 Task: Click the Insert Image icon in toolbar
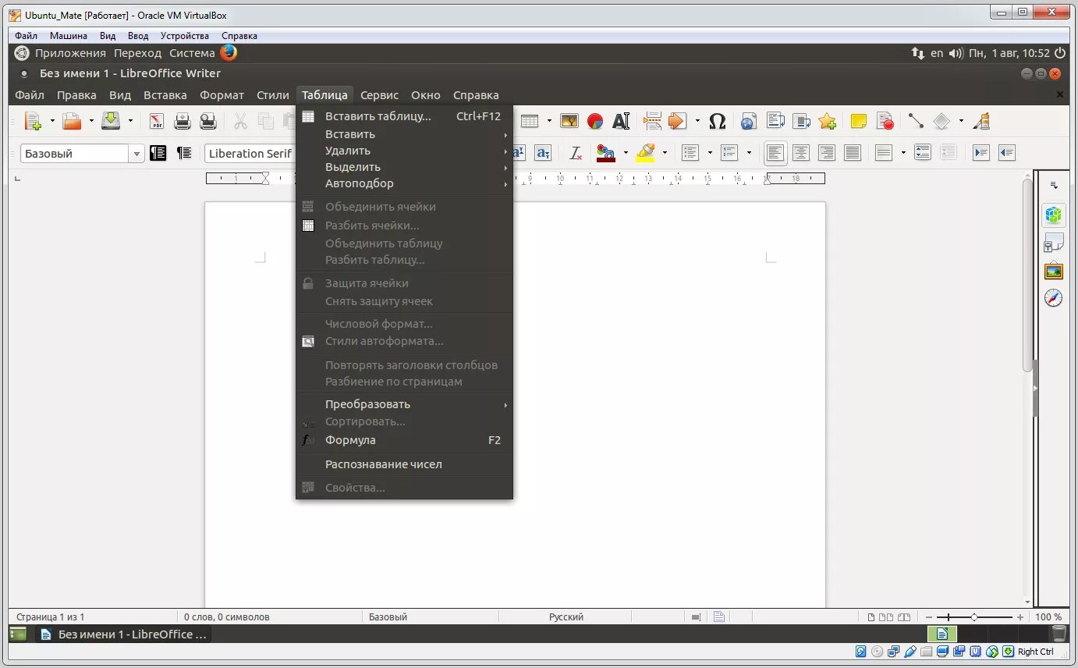click(569, 121)
